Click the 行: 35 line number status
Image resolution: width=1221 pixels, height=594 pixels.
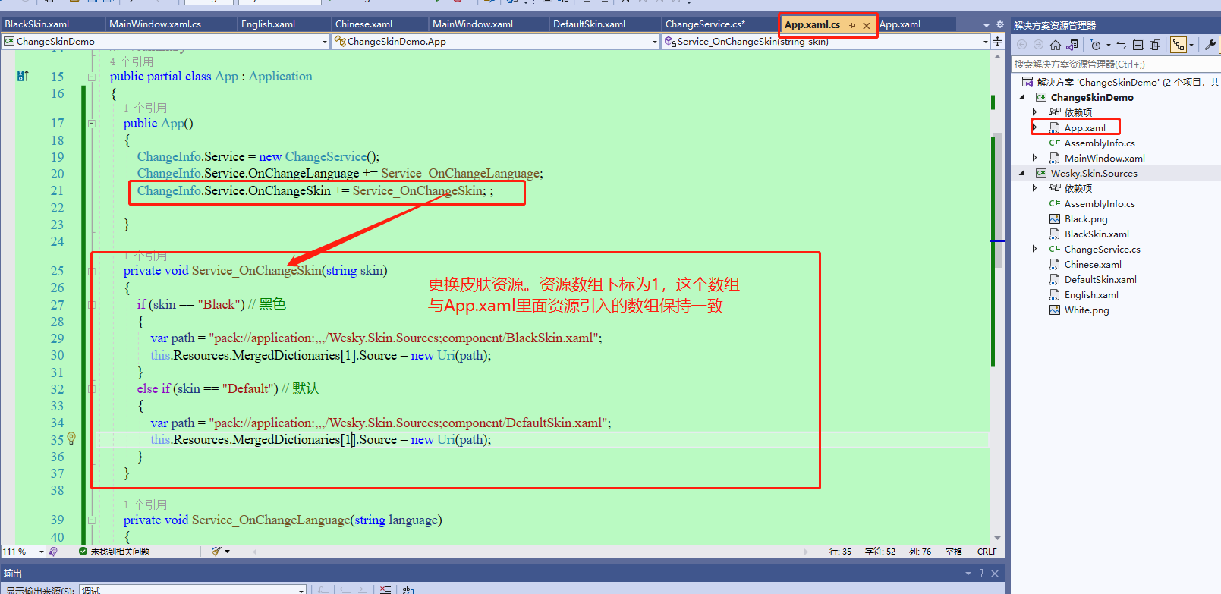(840, 552)
